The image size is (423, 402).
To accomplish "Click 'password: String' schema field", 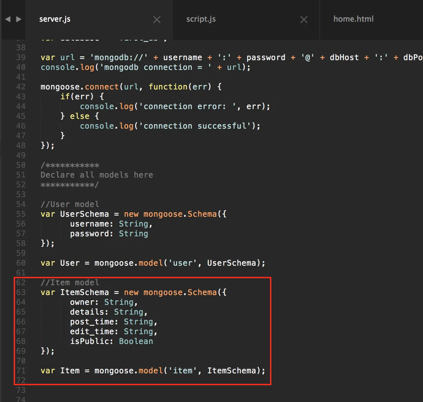I will (x=109, y=234).
